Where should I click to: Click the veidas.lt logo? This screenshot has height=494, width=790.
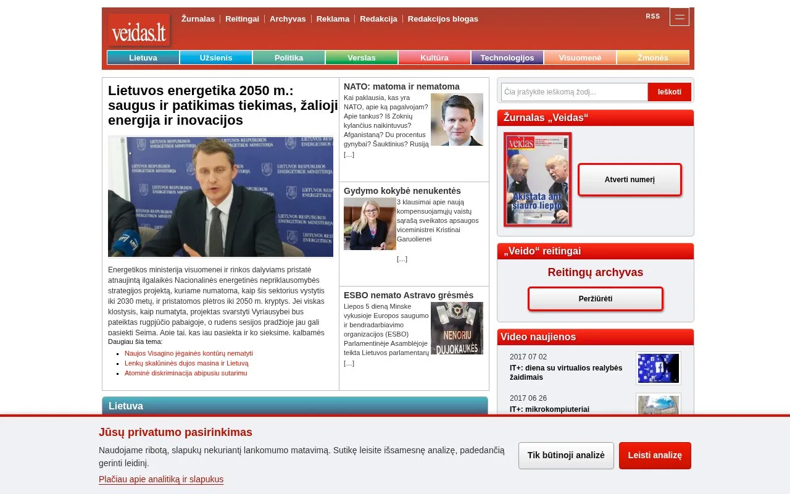tap(139, 30)
